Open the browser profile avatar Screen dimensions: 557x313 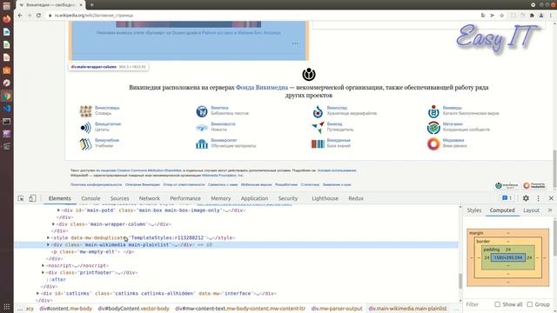[541, 16]
